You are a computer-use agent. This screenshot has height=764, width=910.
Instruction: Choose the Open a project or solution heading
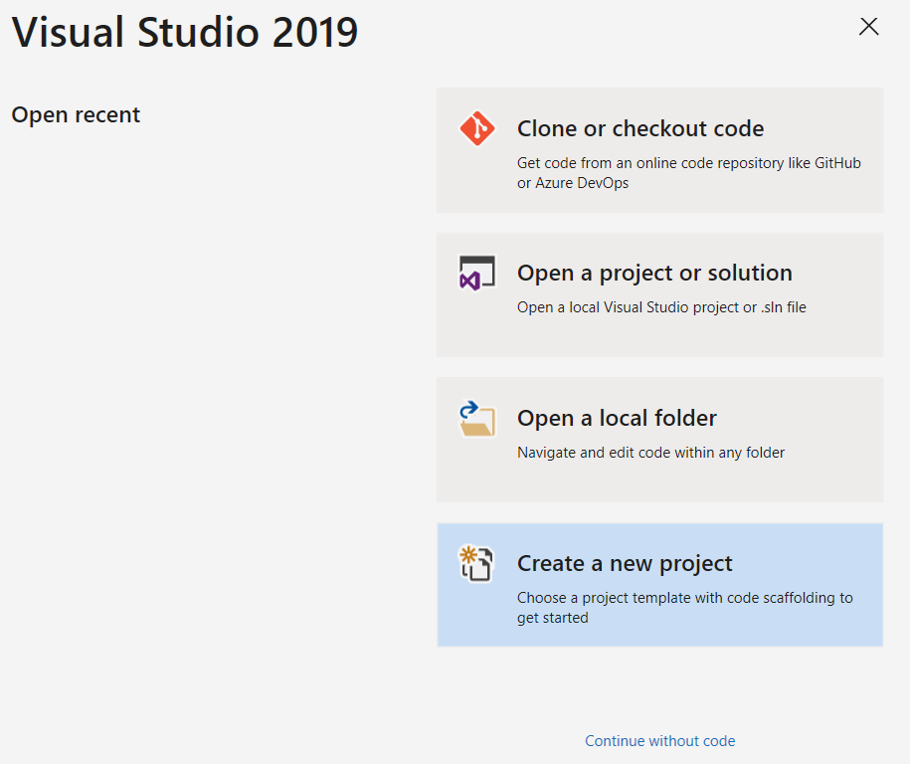(654, 274)
